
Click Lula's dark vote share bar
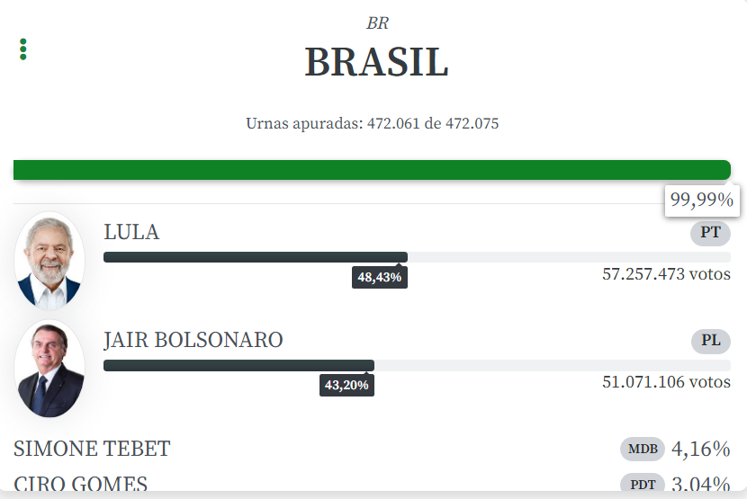(x=256, y=257)
